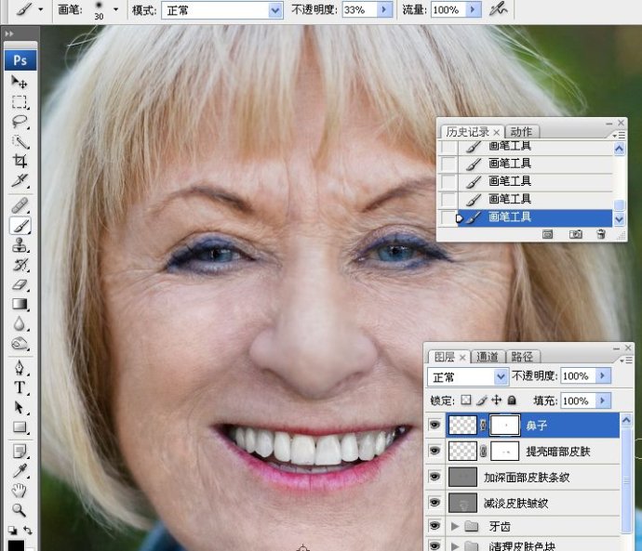The image size is (642, 551).
Task: Expand the 牙齿 layer group
Action: coord(454,526)
